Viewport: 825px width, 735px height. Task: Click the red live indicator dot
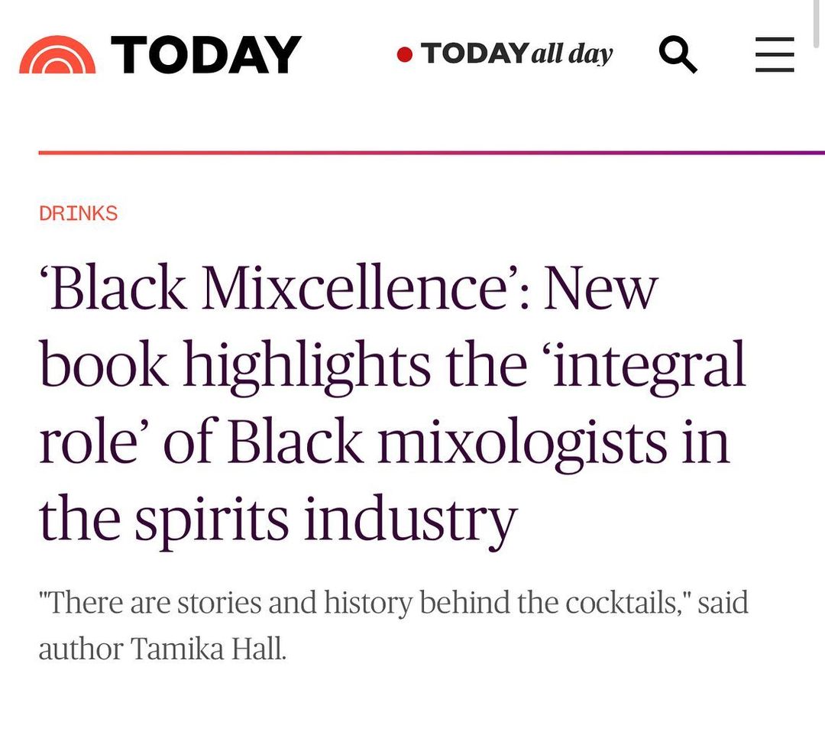coord(405,54)
